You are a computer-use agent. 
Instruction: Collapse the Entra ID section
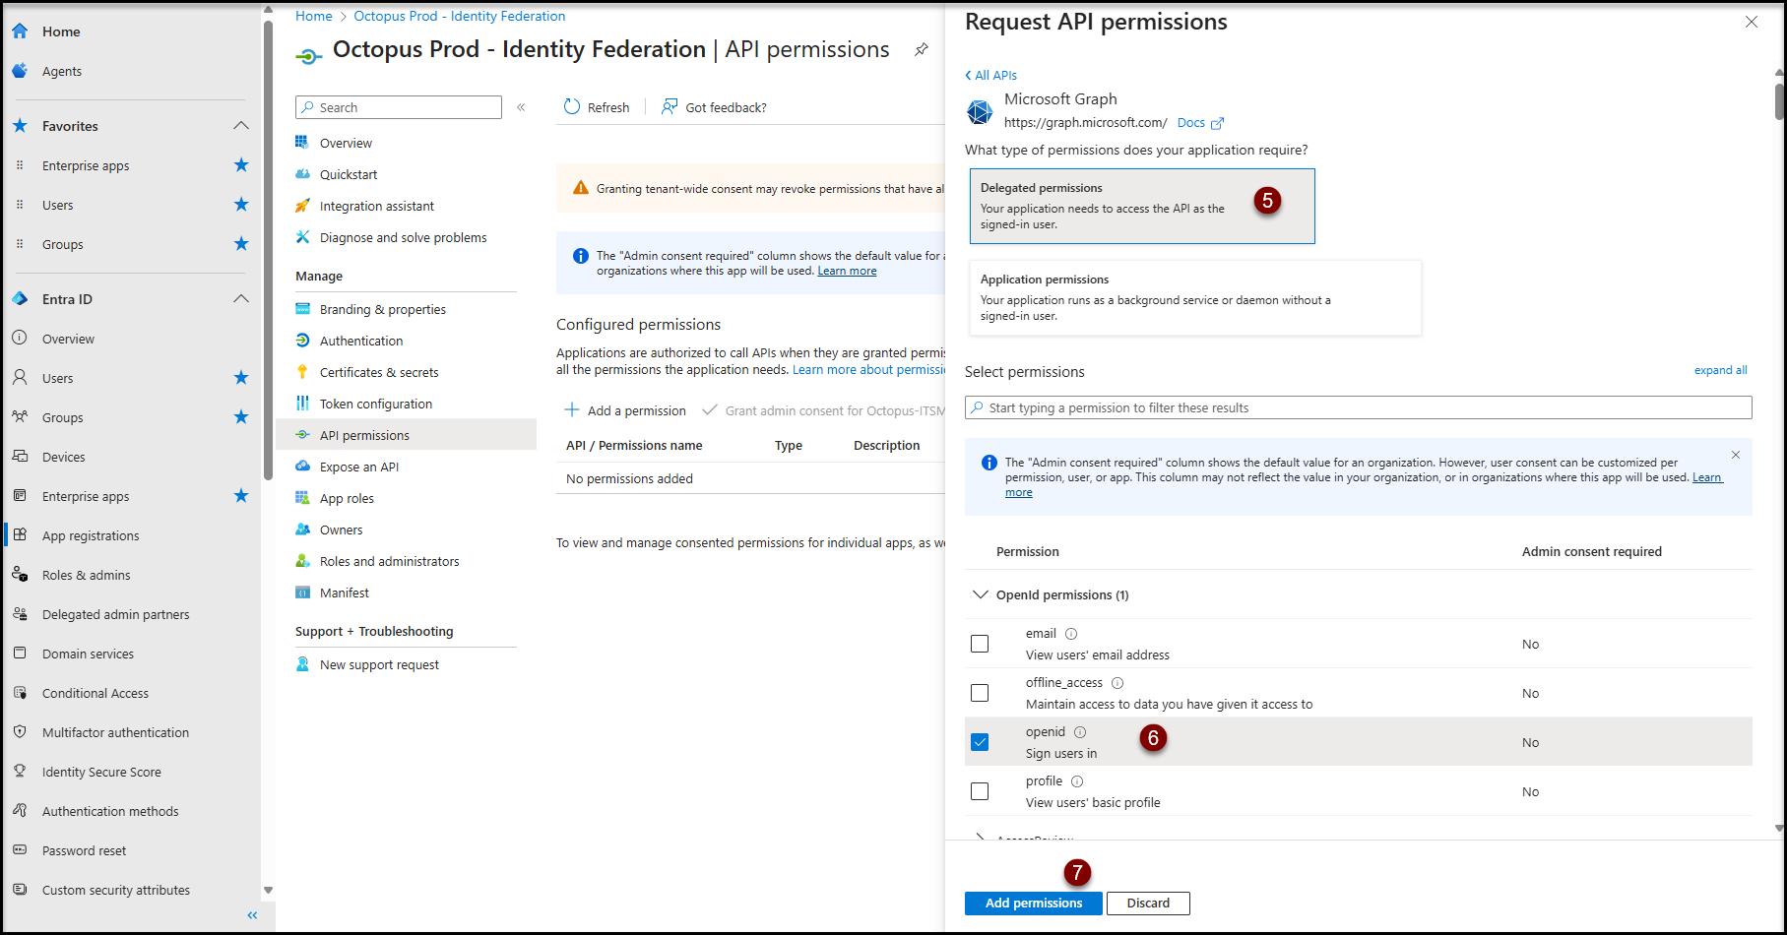[241, 299]
